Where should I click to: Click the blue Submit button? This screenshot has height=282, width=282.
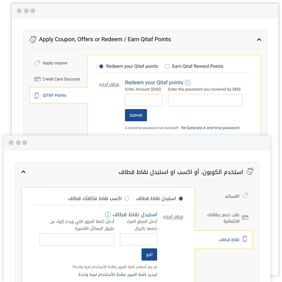[x=136, y=115]
